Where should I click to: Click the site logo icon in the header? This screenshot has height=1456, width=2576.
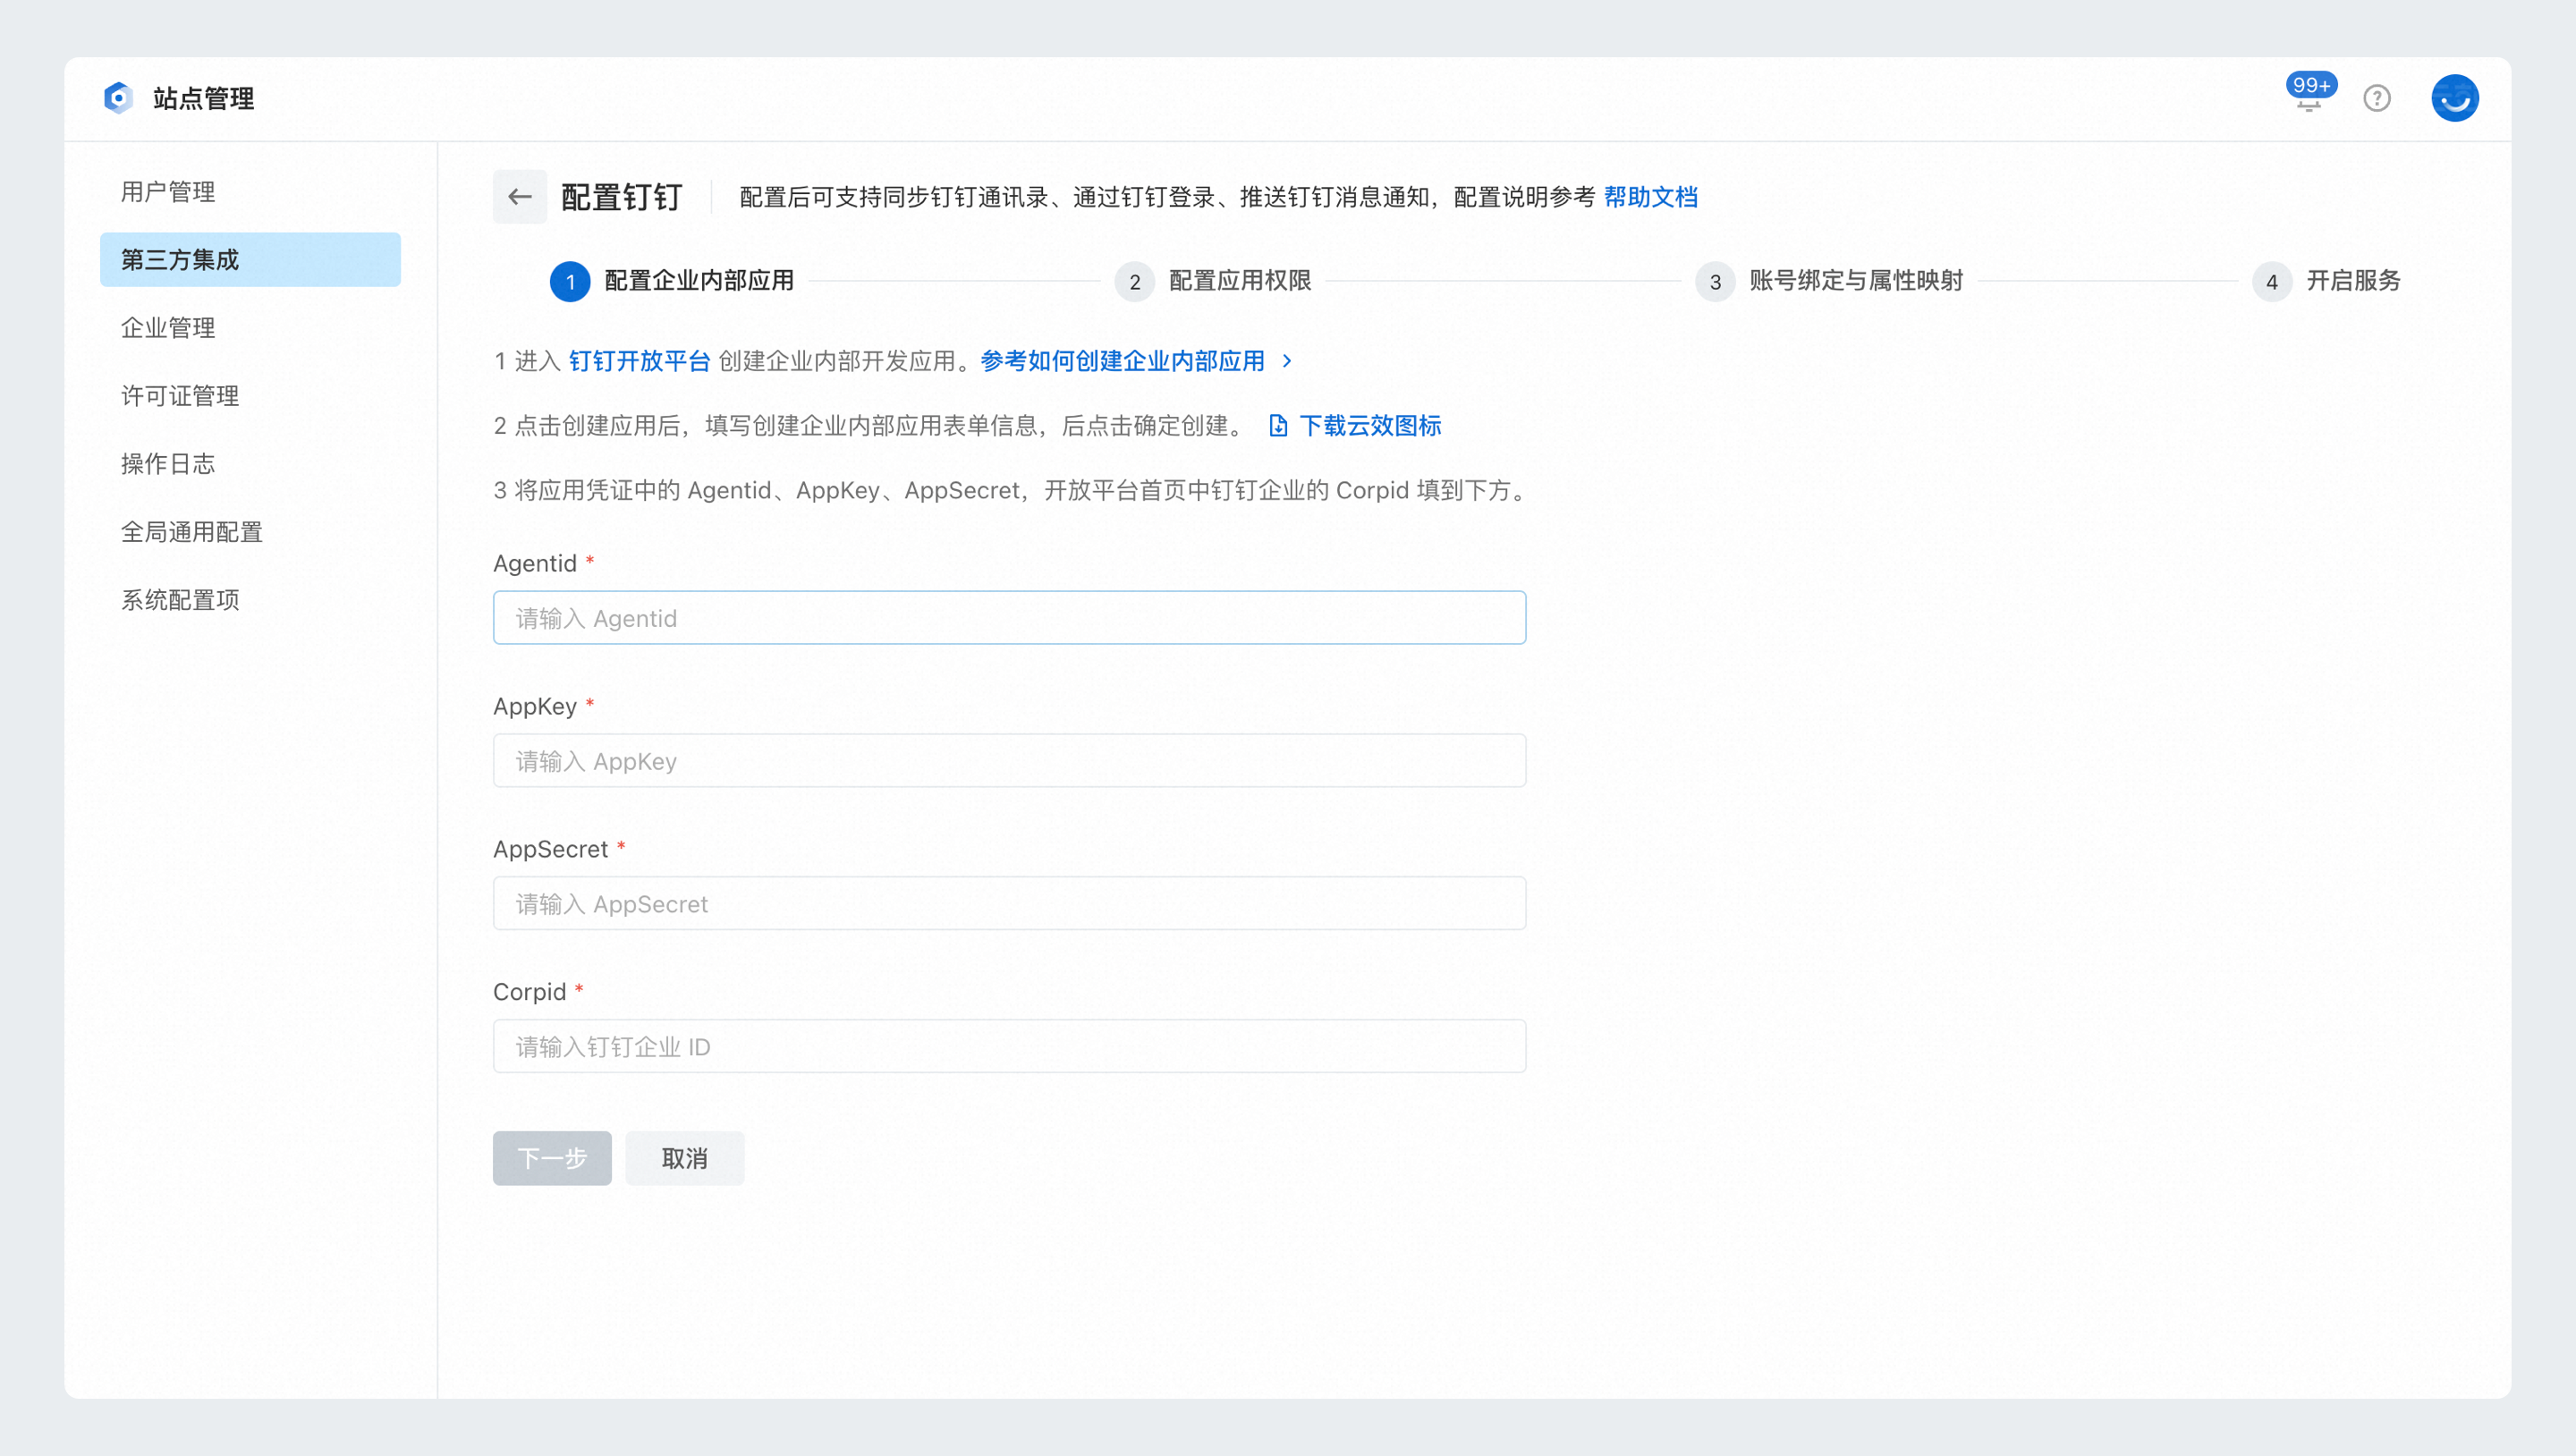(x=118, y=98)
